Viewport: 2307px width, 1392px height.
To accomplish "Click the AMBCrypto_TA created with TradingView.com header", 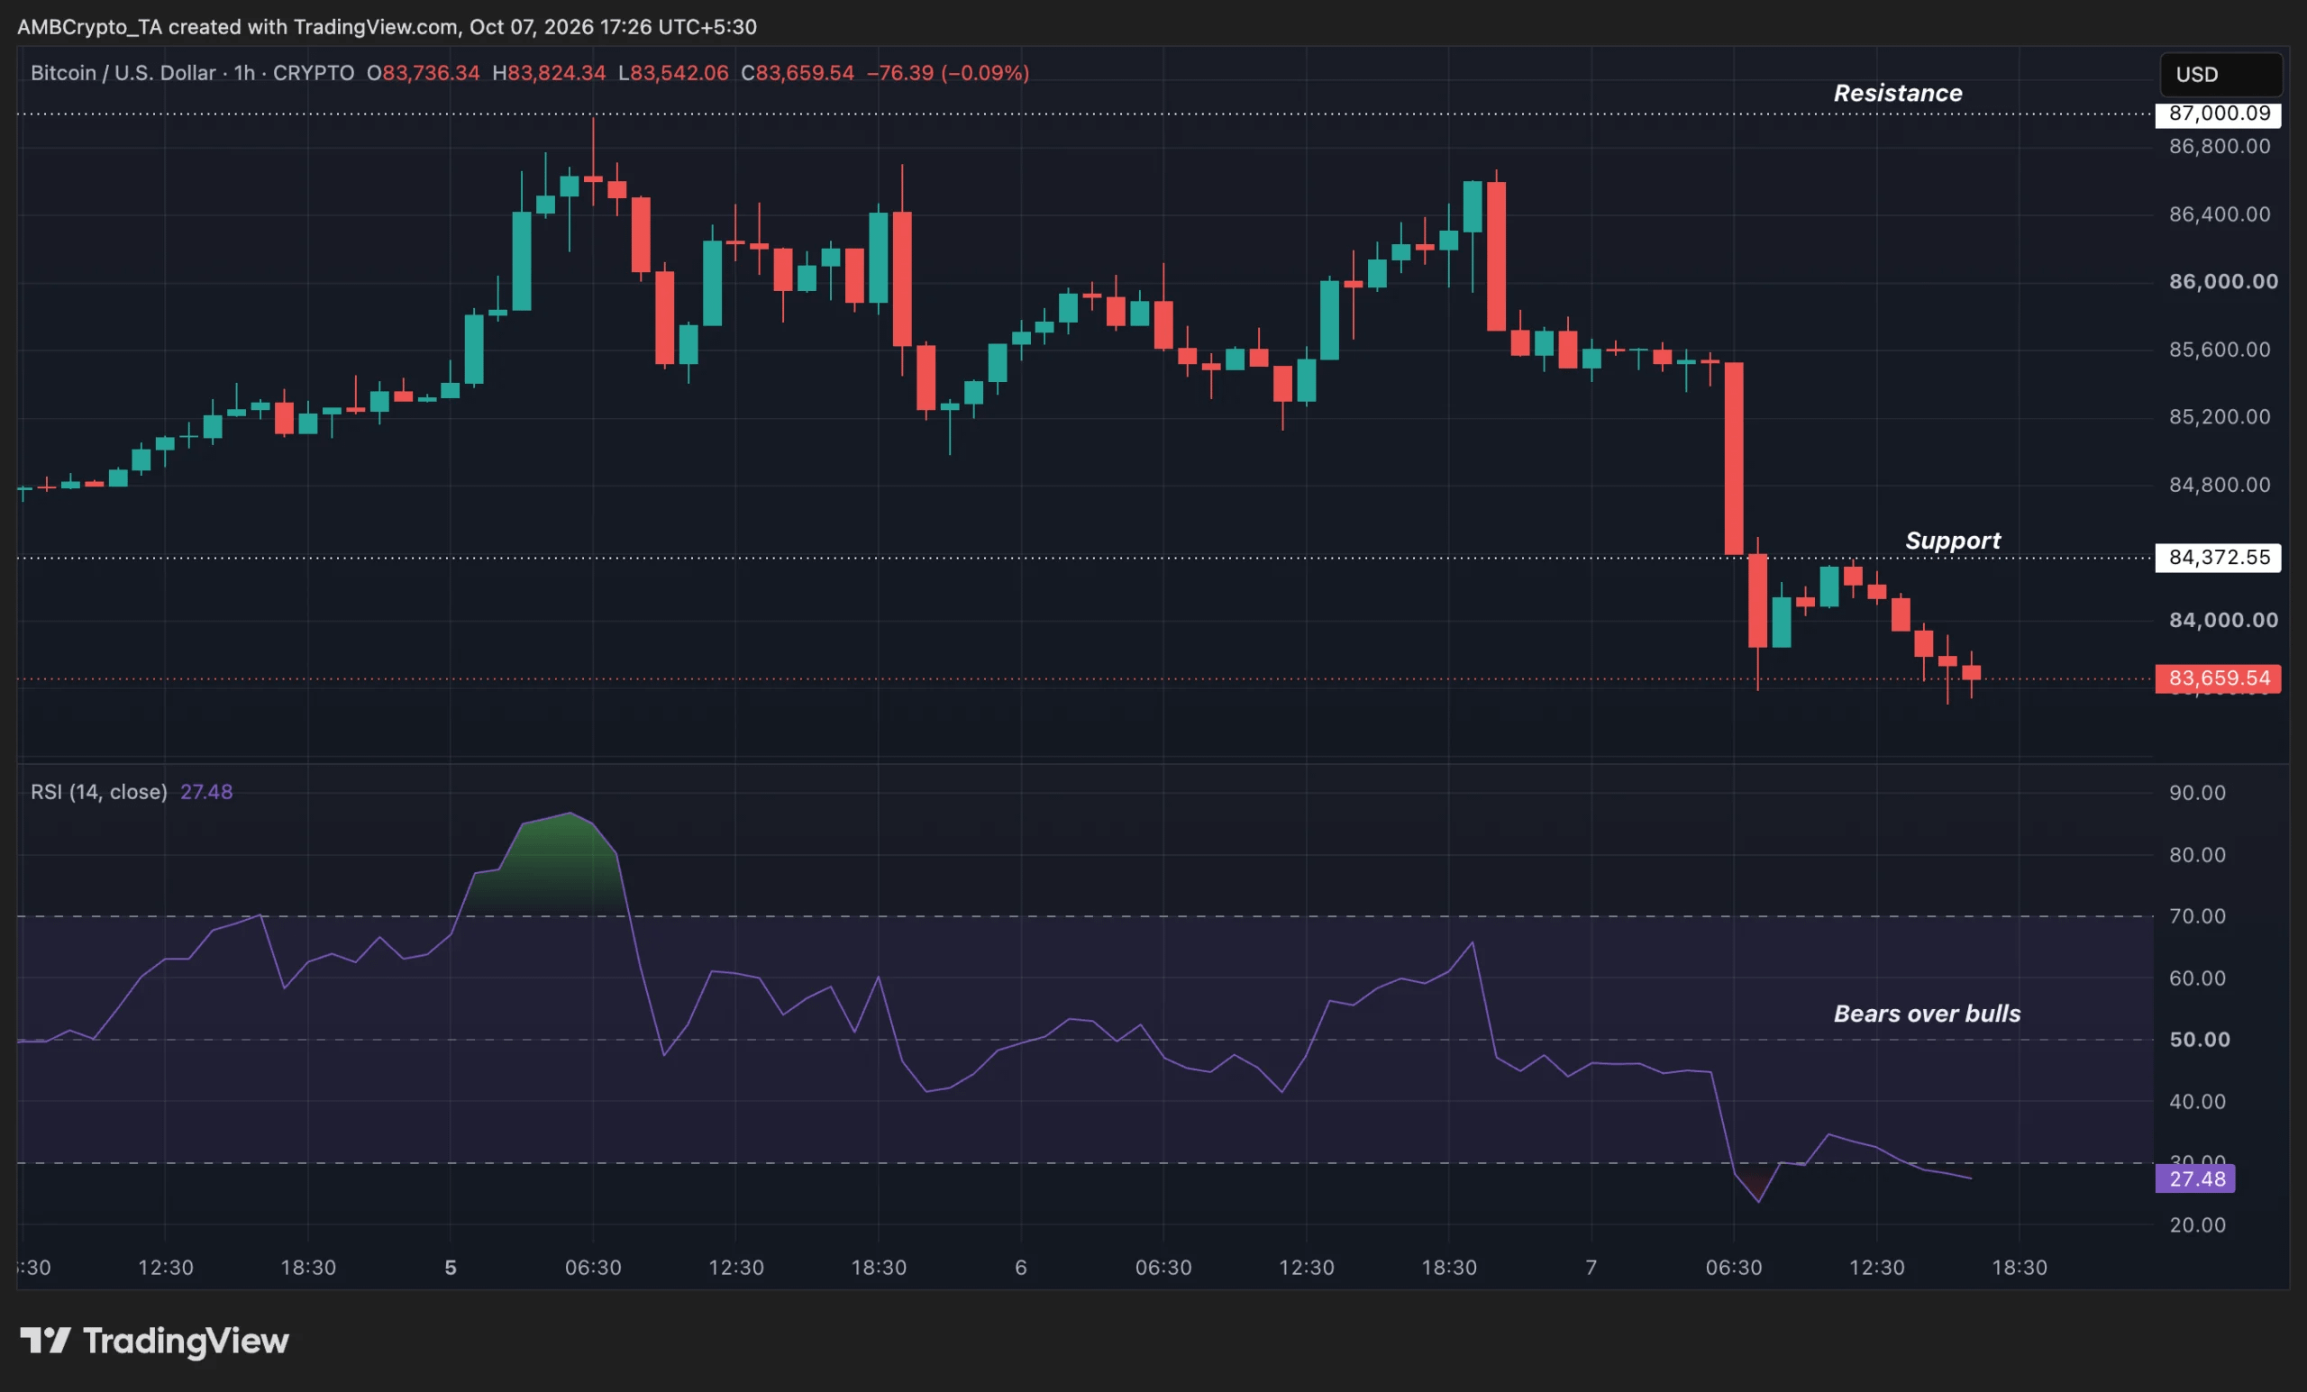I will 387,26.
